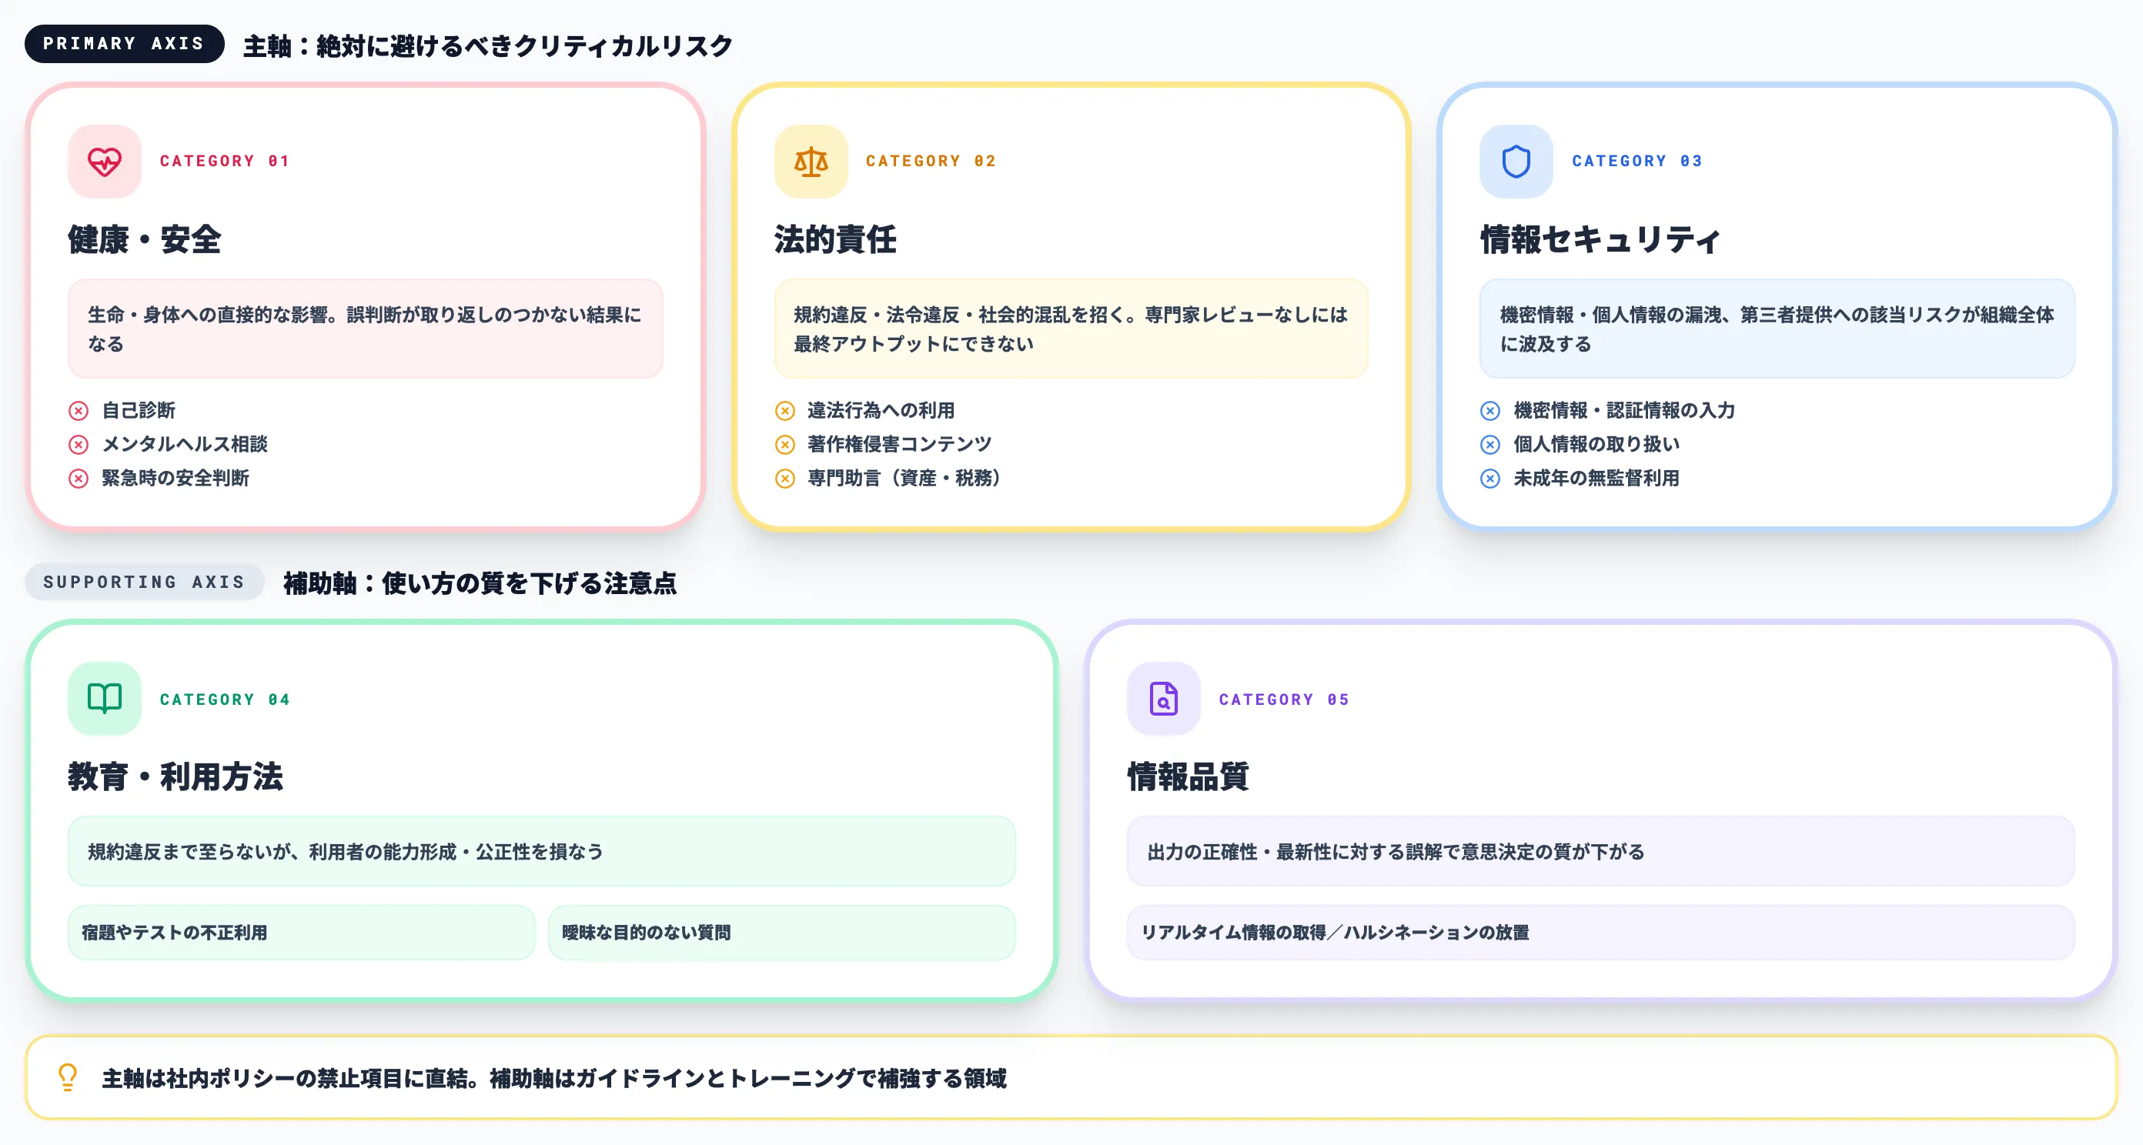Click the CATEGORY 04 label
The width and height of the screenshot is (2143, 1145).
225,699
